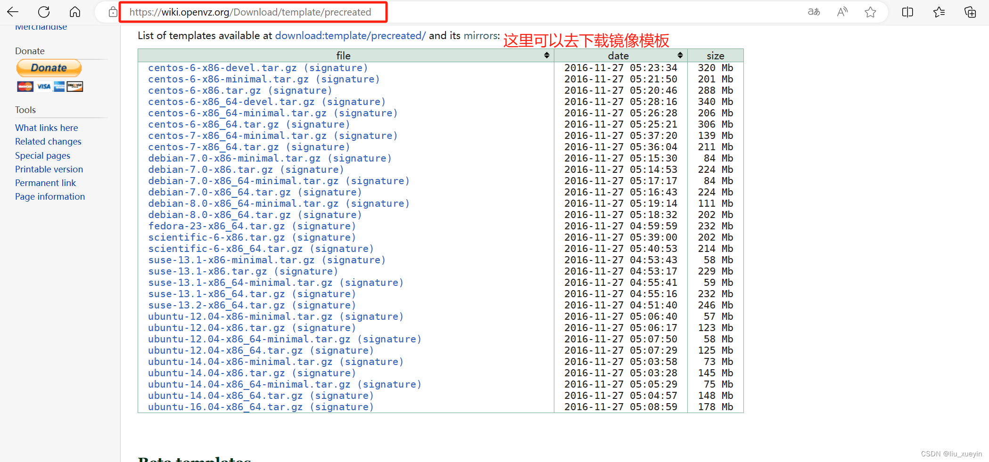Download debian-8.0-x86_64-minimal.tar.gz
989x462 pixels.
coord(243,203)
